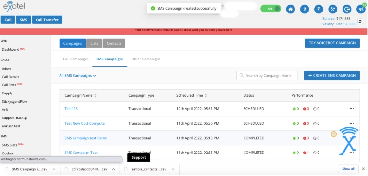Sort by Scheduled Time column
The image size is (368, 176).
(206, 95)
